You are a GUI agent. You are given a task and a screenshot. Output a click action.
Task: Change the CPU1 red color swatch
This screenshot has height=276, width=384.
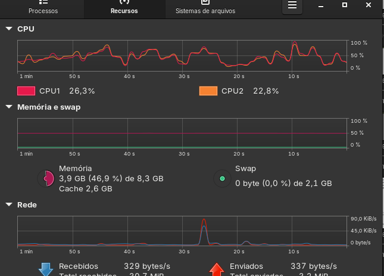tap(26, 91)
